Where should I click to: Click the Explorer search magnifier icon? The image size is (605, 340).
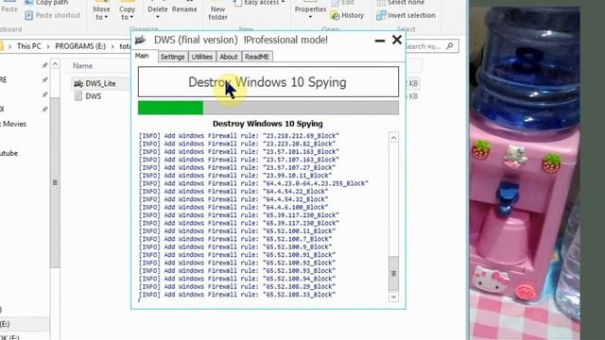pos(450,46)
